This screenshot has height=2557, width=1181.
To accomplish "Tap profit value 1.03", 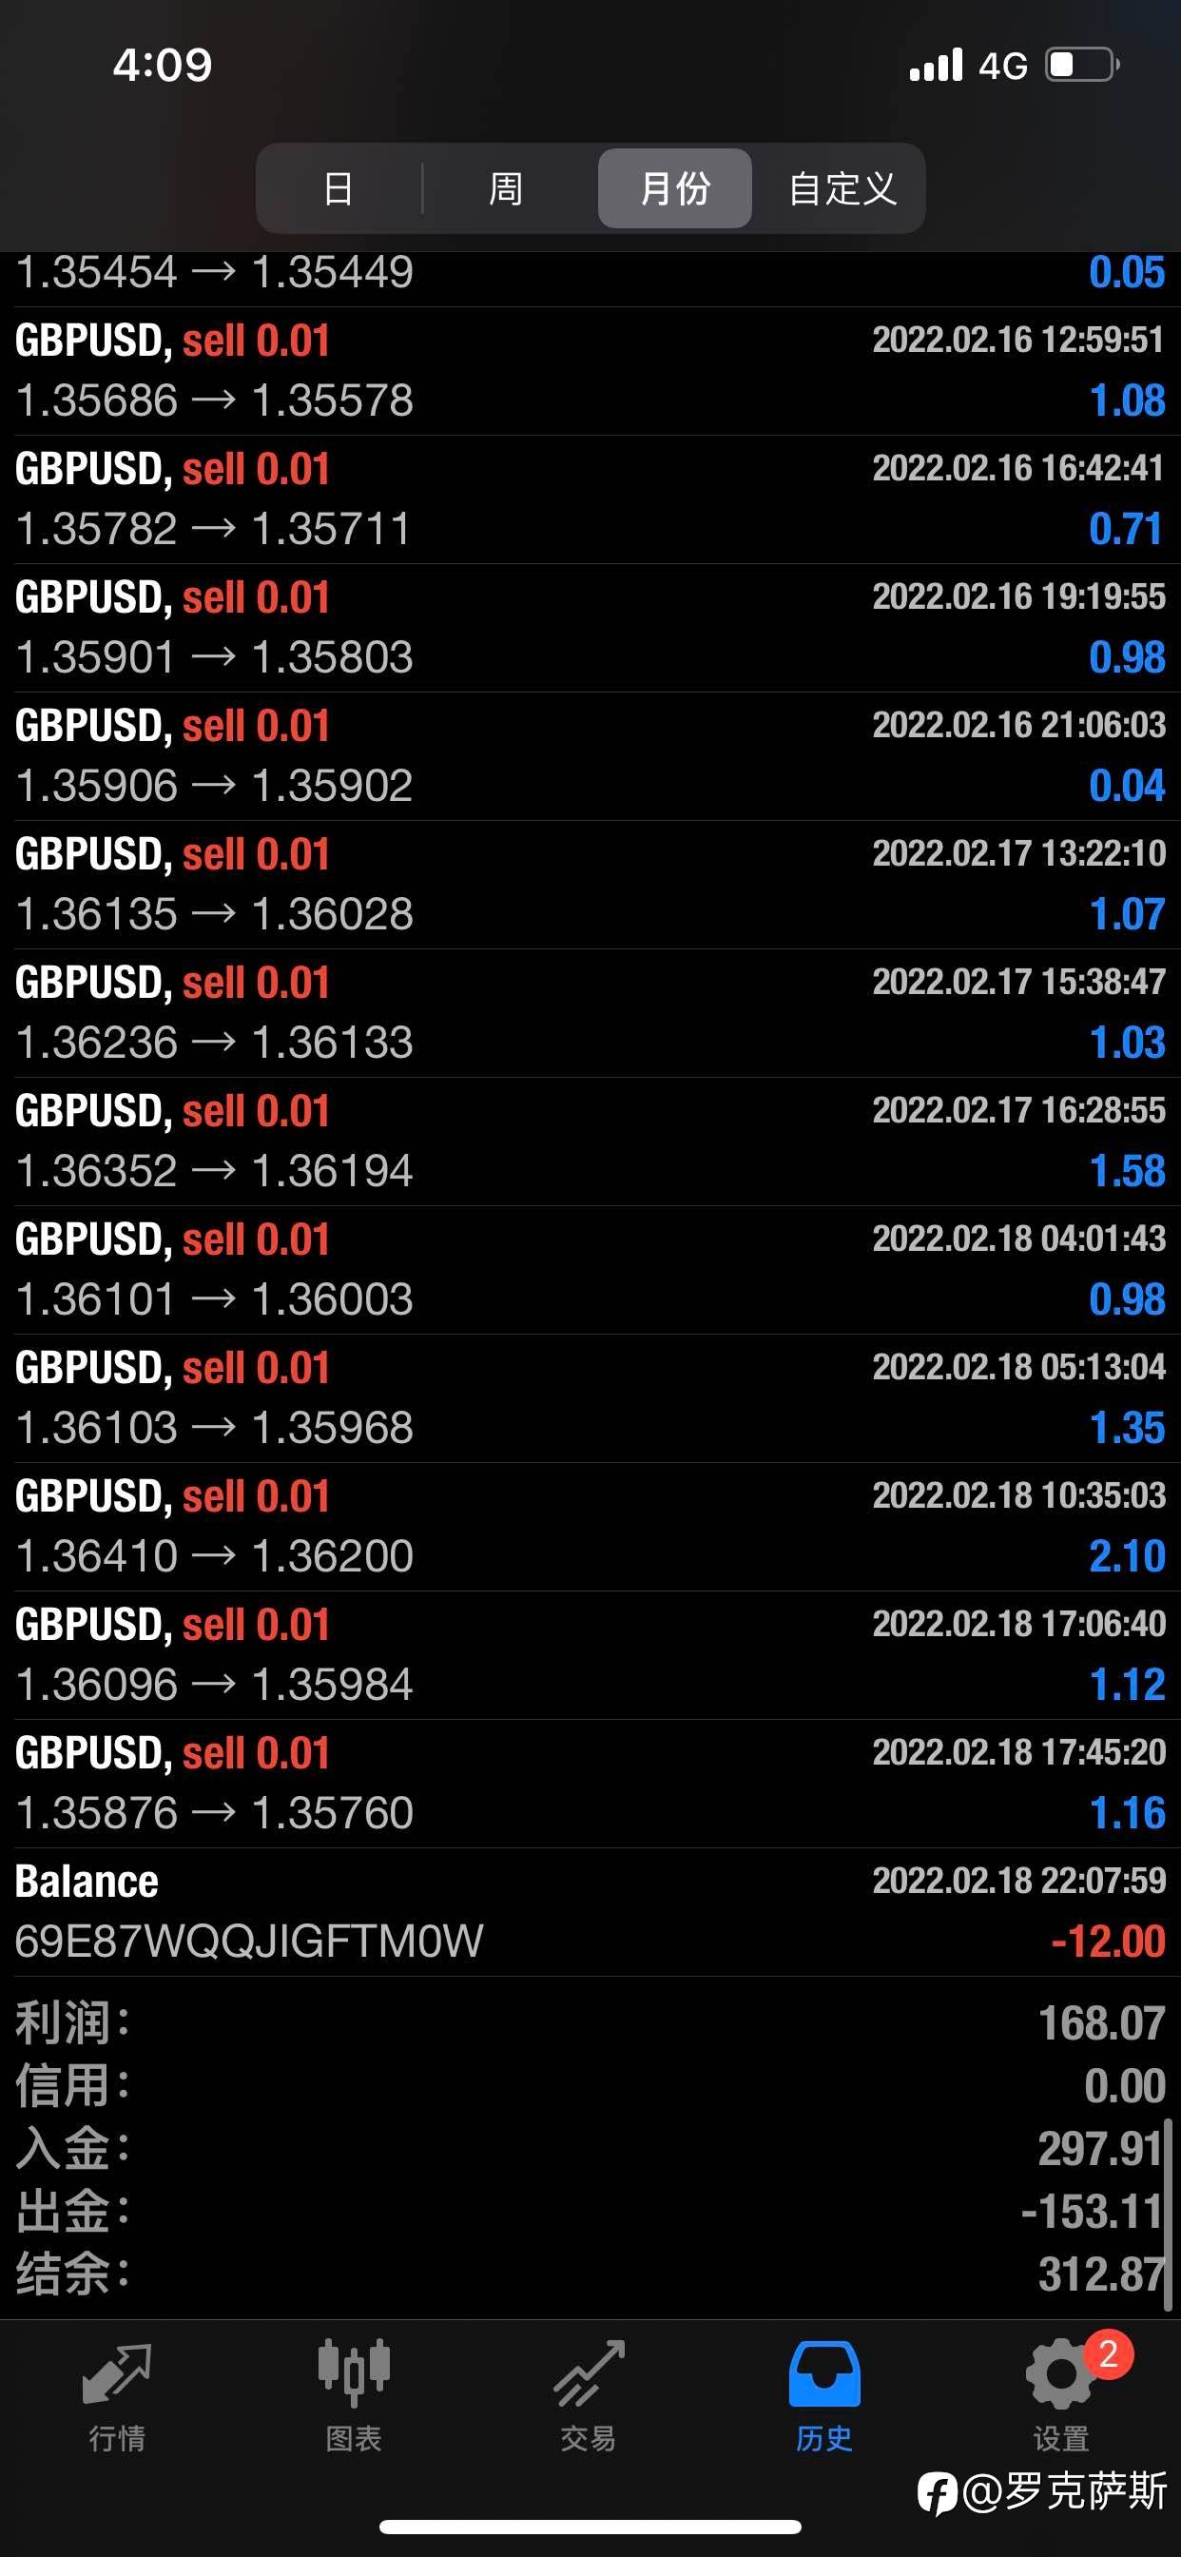I will [x=1128, y=1043].
